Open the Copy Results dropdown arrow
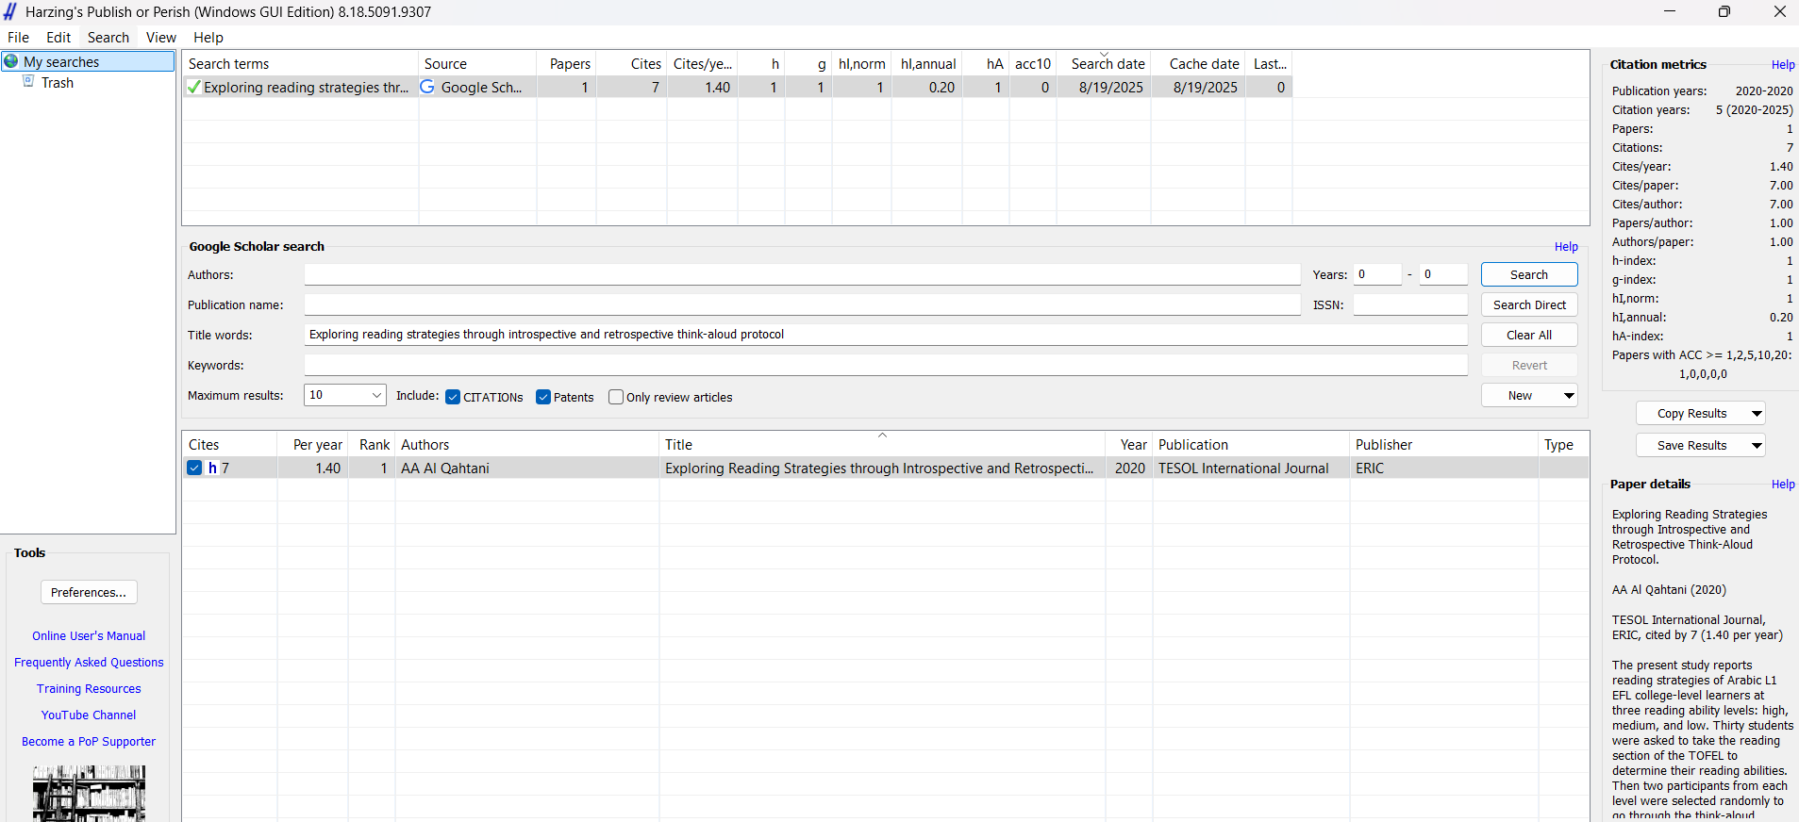The height and width of the screenshot is (822, 1799). click(1757, 413)
